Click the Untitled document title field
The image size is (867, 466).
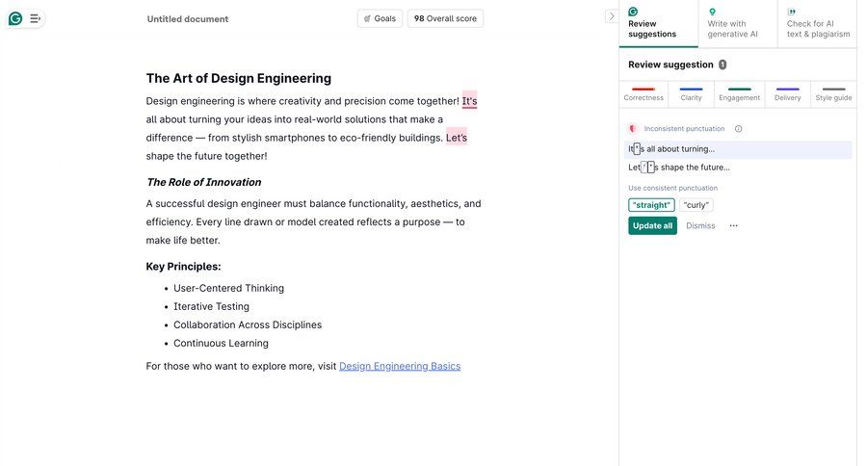tap(188, 19)
